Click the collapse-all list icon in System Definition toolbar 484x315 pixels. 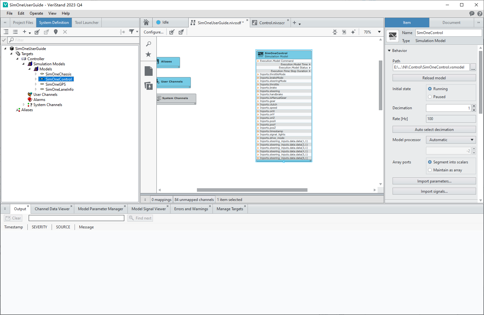pos(15,32)
